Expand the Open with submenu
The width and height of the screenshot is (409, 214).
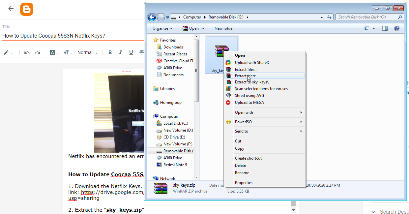pyautogui.click(x=265, y=112)
